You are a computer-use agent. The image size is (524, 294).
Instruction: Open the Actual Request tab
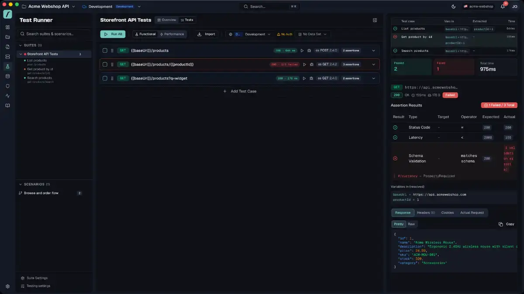tap(472, 213)
